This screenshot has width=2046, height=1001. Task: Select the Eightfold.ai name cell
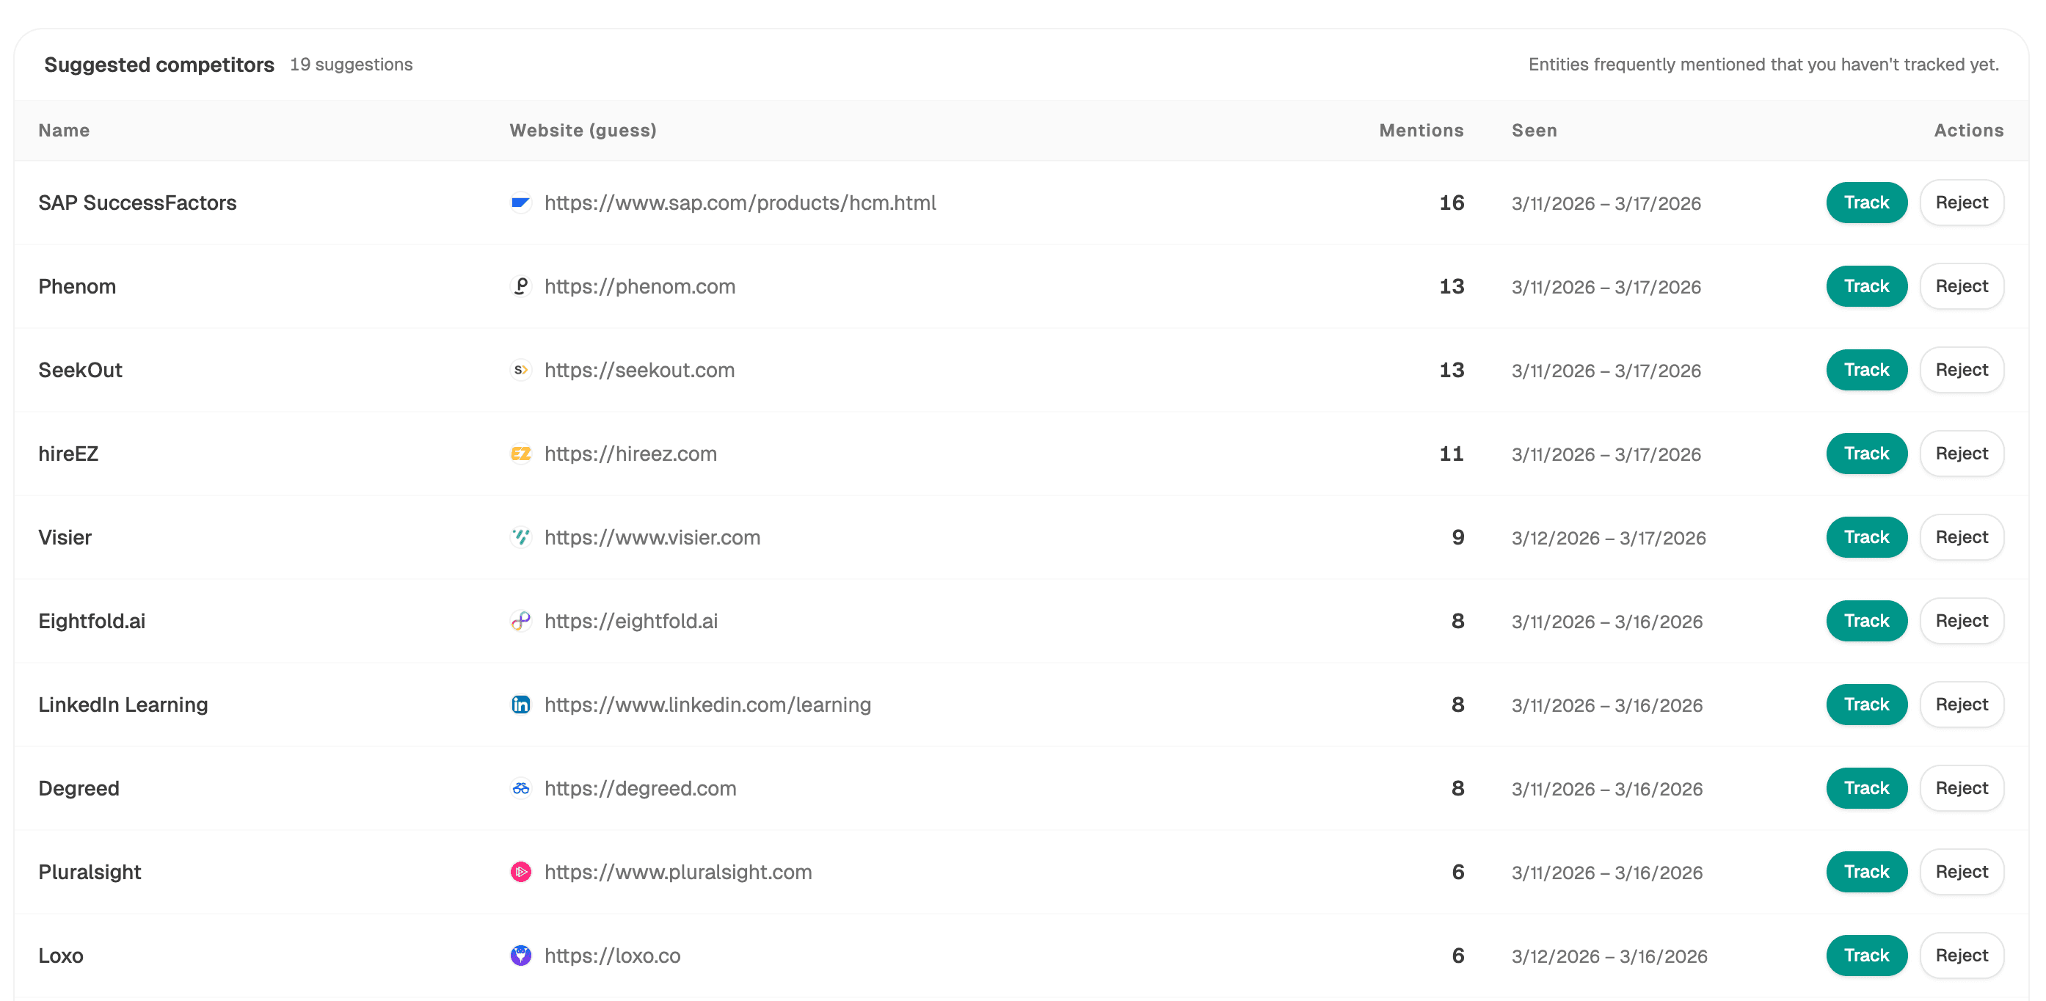point(92,622)
